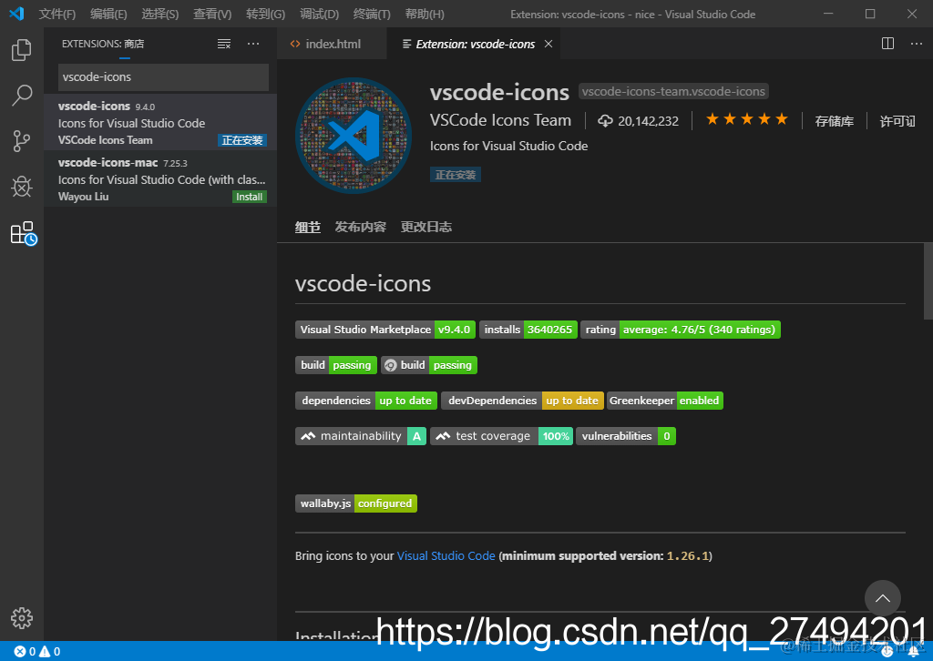933x661 pixels.
Task: Open the Debug view icon
Action: [22, 187]
